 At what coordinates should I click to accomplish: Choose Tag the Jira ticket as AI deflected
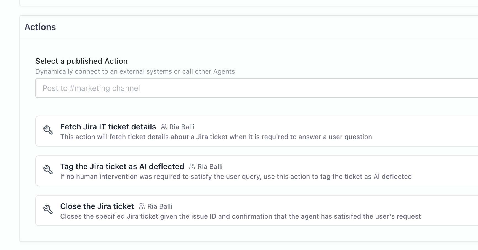(122, 166)
